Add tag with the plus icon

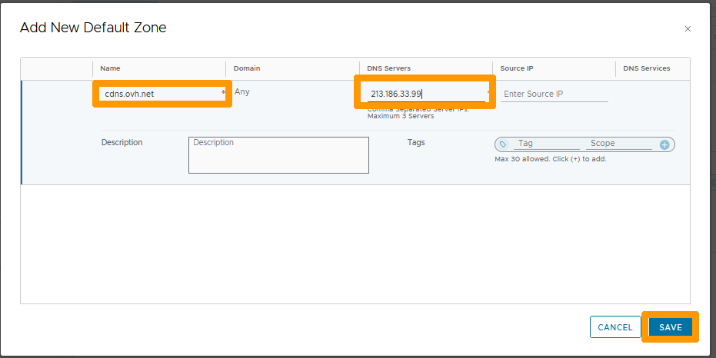click(x=664, y=144)
